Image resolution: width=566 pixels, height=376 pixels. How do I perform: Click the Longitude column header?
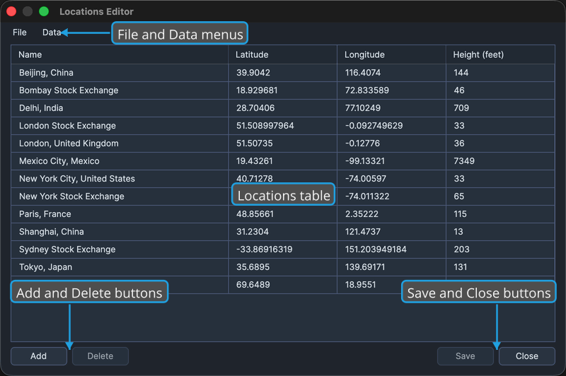392,55
